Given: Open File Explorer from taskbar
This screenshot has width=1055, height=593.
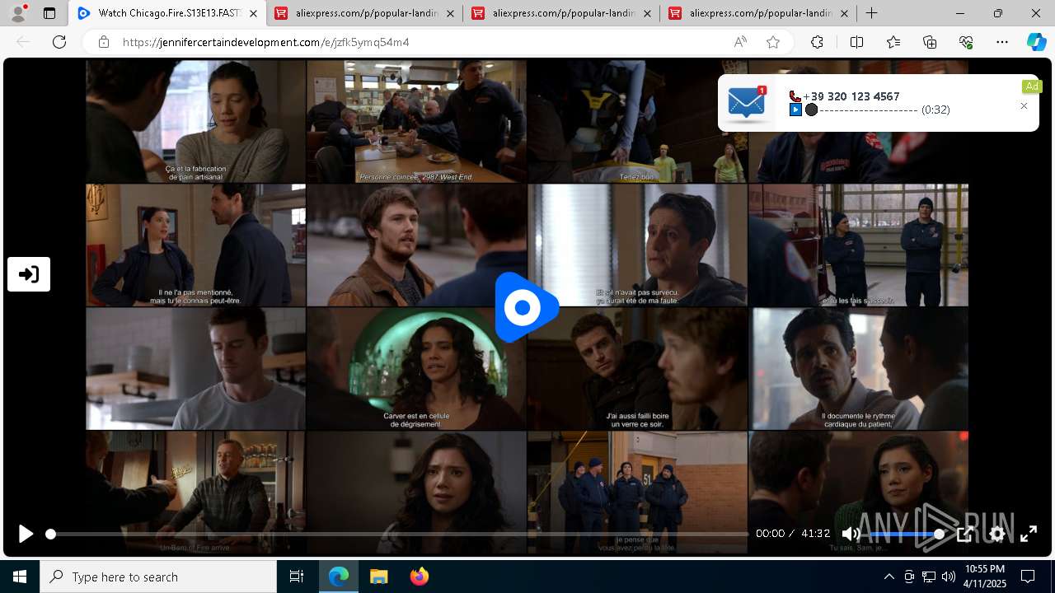Looking at the screenshot, I should click(x=378, y=577).
